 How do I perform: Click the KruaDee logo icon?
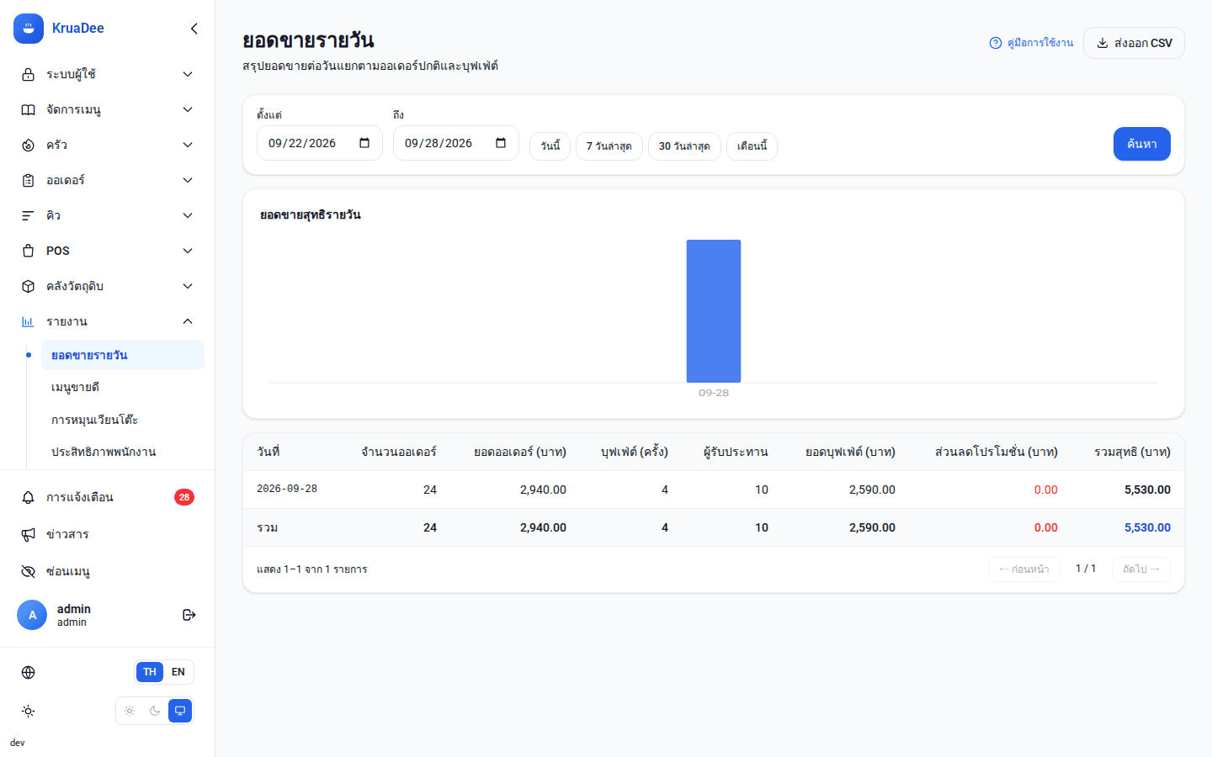29,29
